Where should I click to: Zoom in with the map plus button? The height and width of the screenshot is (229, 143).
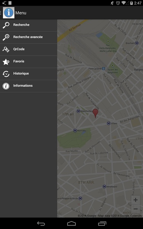135,200
